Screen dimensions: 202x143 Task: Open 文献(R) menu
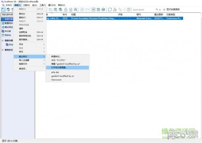click(27, 5)
